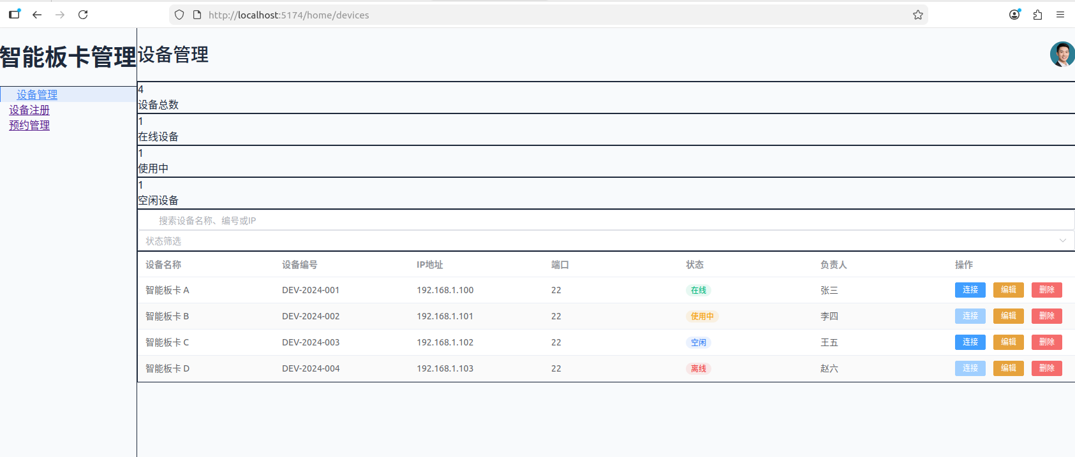
Task: Delete 智能板卡 D using 删除 button
Action: click(1046, 368)
